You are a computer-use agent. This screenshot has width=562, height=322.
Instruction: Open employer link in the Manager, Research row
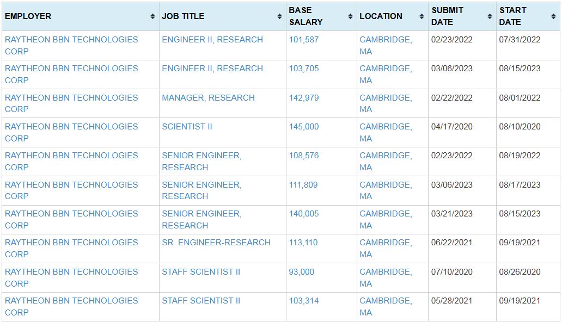[x=71, y=103]
